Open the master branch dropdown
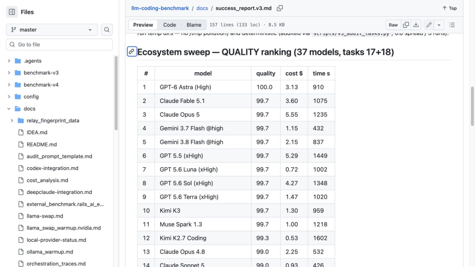475x267 pixels. [x=52, y=30]
